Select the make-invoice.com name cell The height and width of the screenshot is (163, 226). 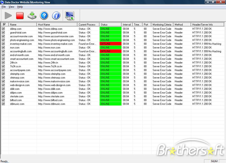tap(20, 81)
